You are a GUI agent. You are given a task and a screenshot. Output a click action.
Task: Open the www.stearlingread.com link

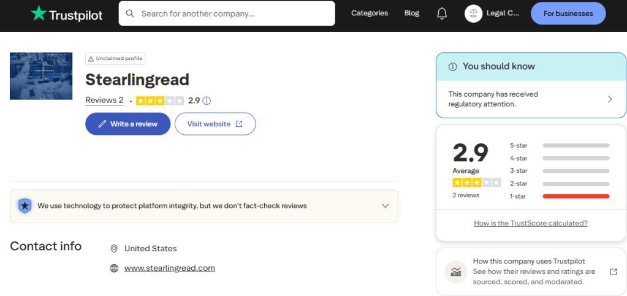170,268
